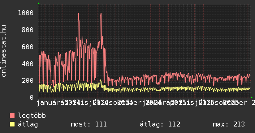This screenshot has width=255, height=133.
Task: Click the green arrow atop the y-axis
Action: pyautogui.click(x=38, y=3)
